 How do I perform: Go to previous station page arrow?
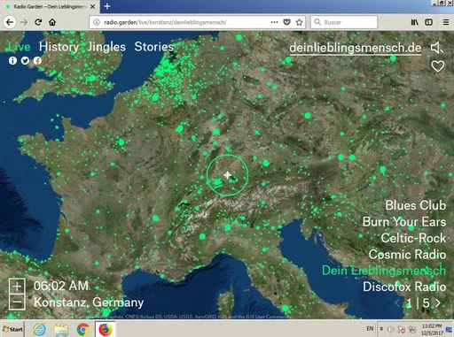[397, 303]
